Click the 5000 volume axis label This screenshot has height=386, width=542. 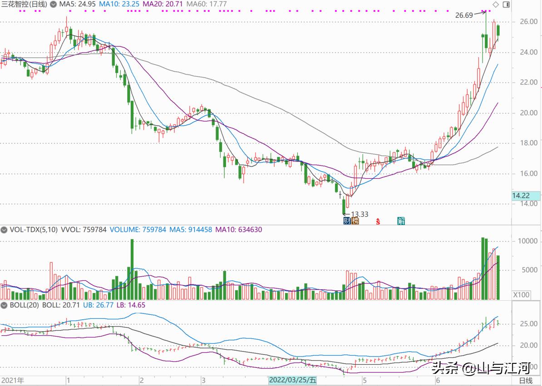[x=530, y=270]
